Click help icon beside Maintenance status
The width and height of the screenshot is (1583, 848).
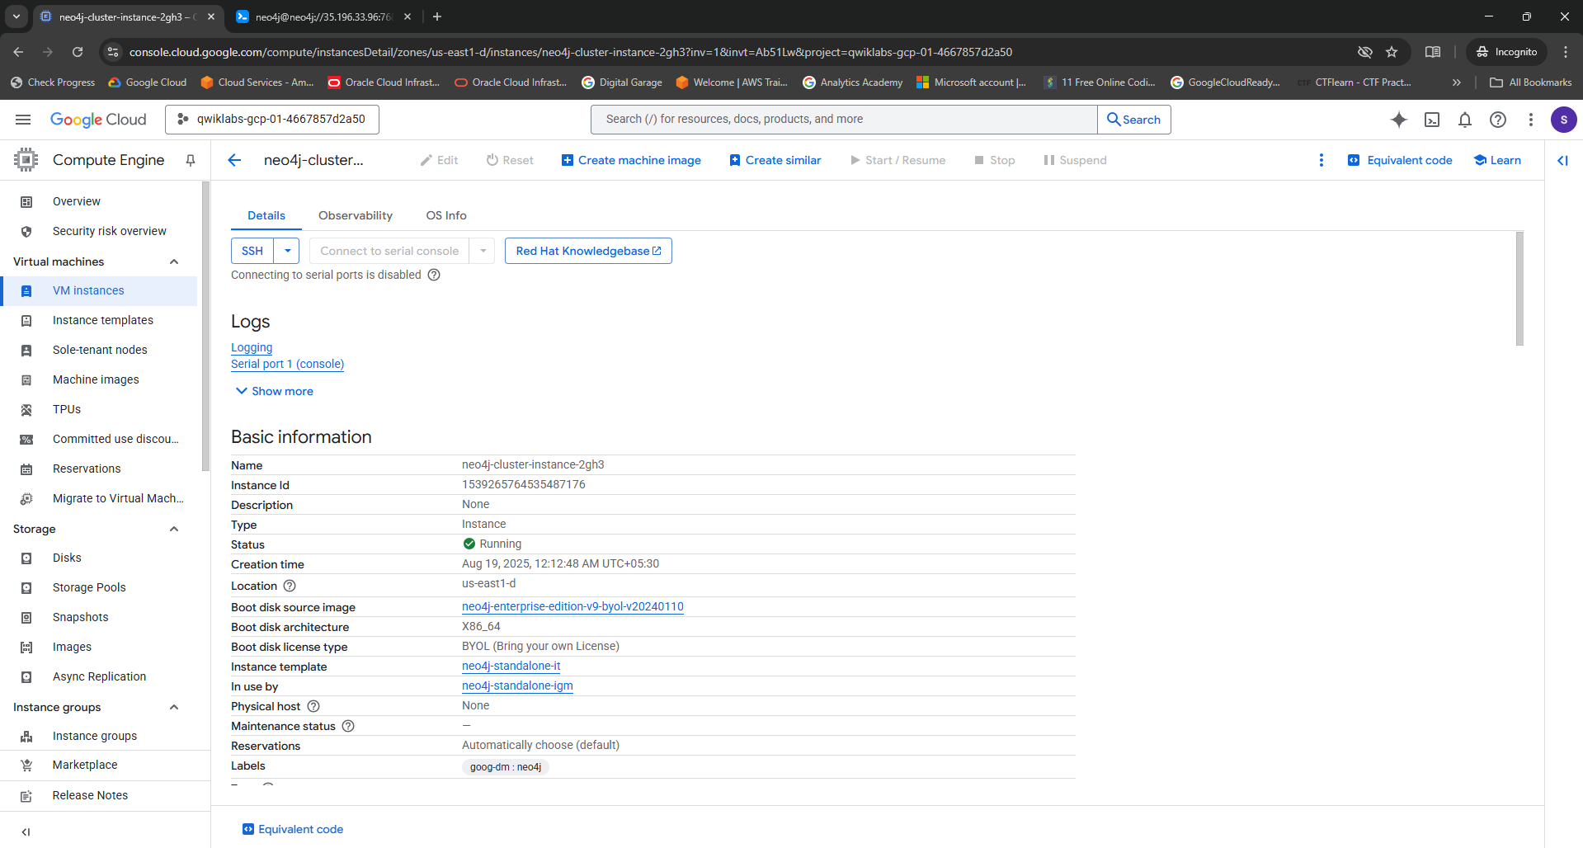click(348, 726)
